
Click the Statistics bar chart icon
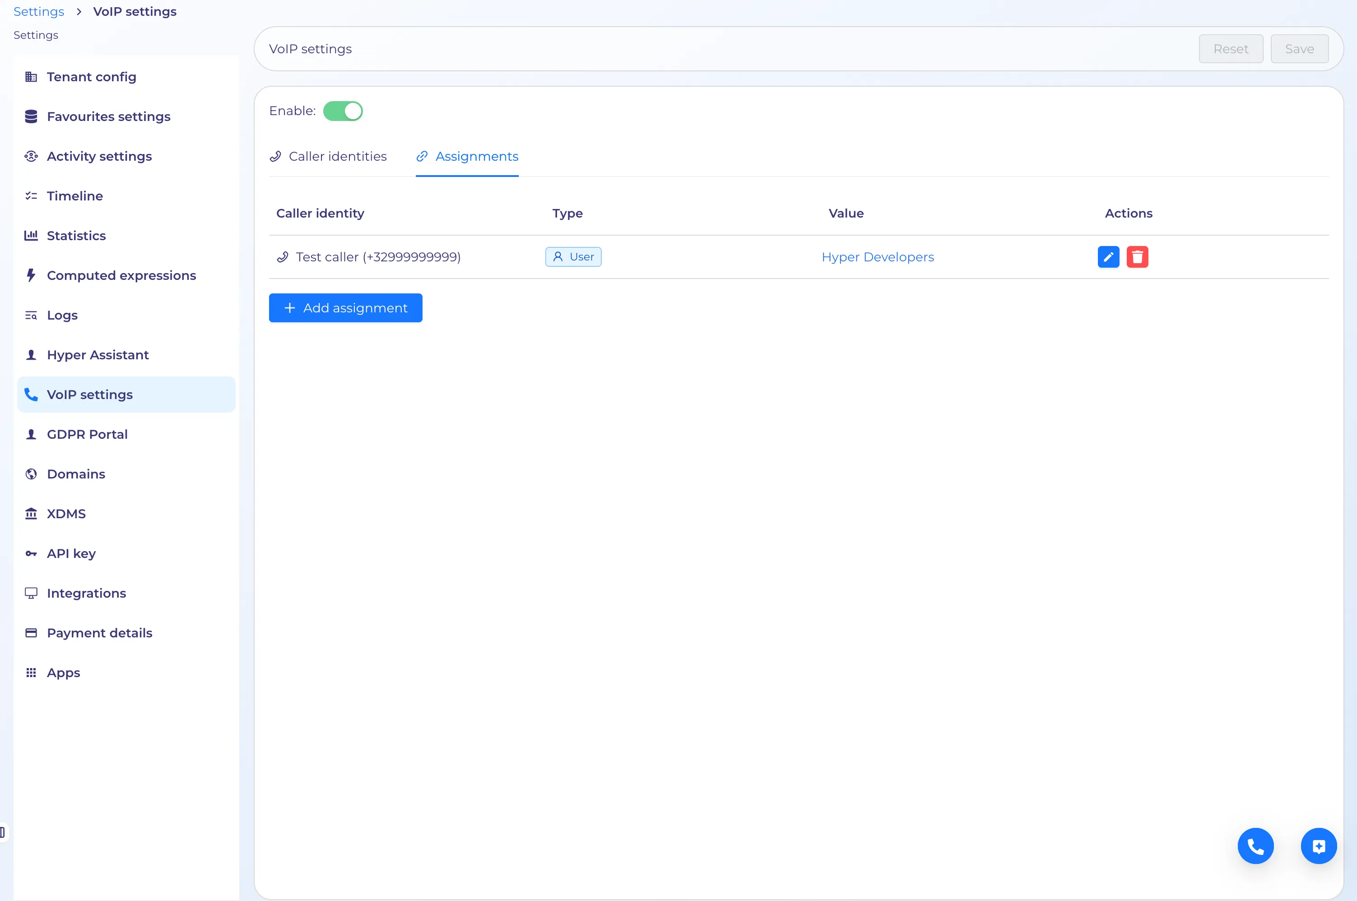click(31, 236)
